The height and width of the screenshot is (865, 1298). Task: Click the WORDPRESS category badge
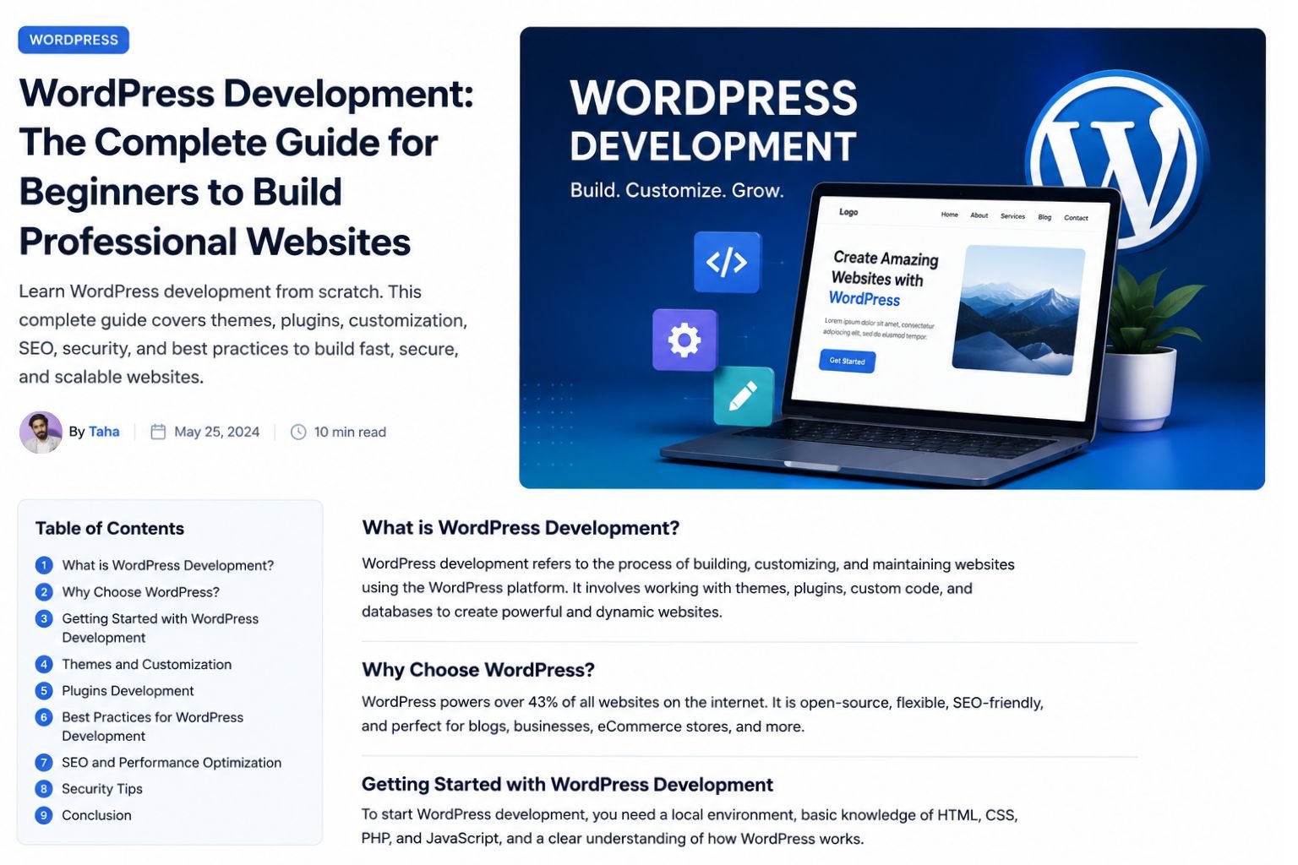[74, 40]
